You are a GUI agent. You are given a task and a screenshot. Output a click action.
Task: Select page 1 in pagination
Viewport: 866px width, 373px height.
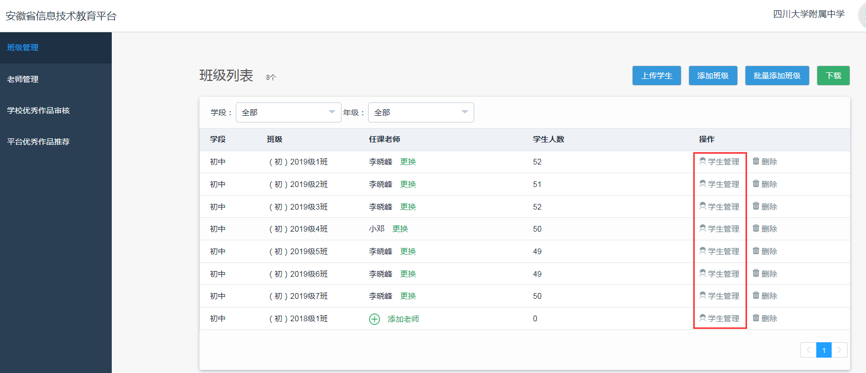point(824,350)
